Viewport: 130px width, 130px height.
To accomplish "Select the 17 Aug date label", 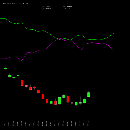I will tap(50, 123).
